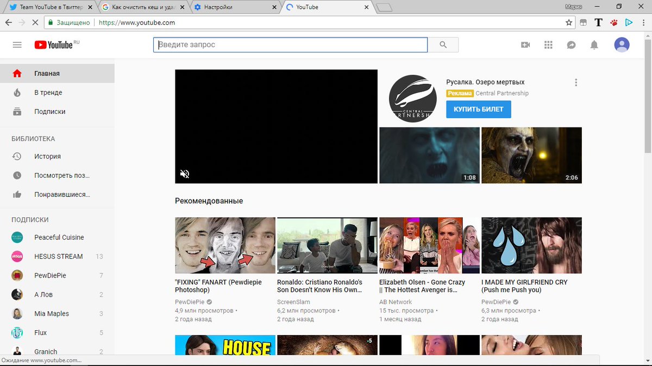This screenshot has height=366, width=652.
Task: Open the Chrome three-dot menu
Action: 643,23
